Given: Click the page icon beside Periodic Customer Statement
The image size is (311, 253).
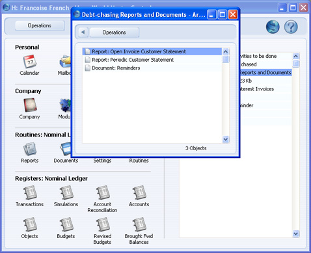Looking at the screenshot, I should (x=88, y=60).
